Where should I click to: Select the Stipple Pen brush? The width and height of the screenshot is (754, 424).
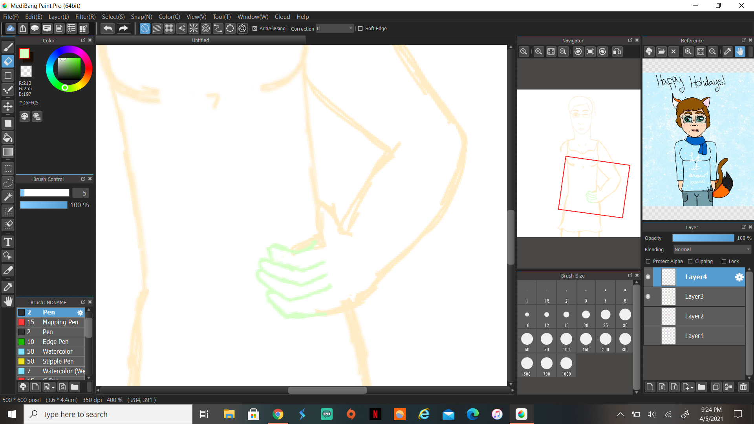point(51,362)
